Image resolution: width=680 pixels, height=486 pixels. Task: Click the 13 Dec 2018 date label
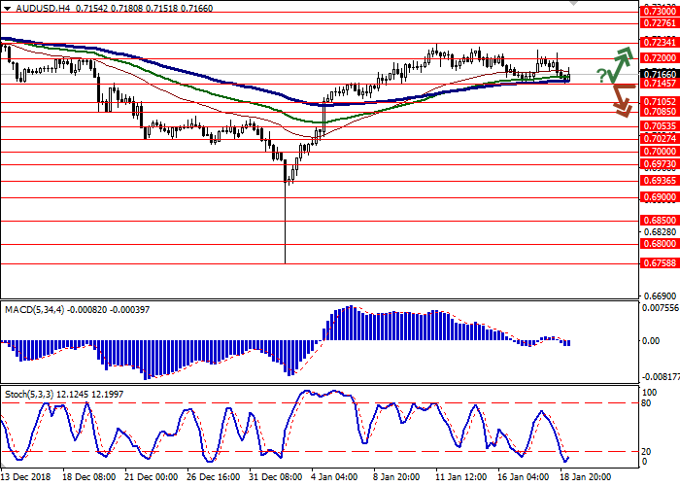coord(26,477)
